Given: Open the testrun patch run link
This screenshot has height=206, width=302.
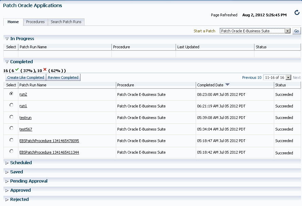Looking at the screenshot, I should (x=25, y=118).
